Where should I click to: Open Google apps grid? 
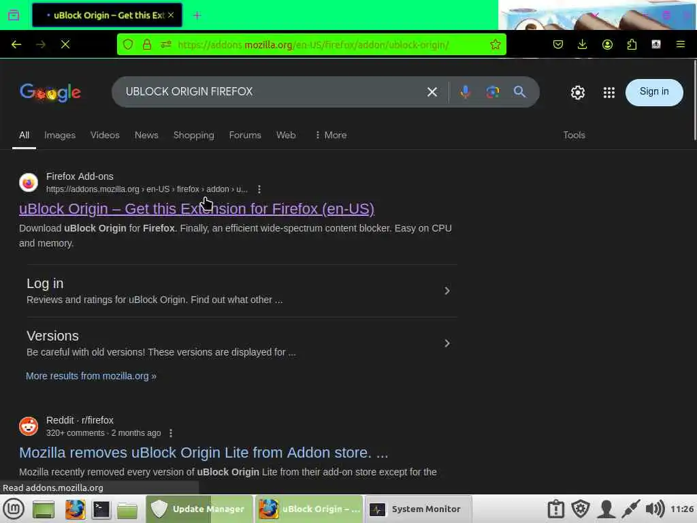(609, 93)
